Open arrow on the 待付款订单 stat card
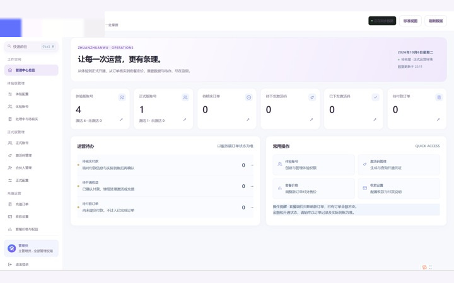Image resolution: width=454 pixels, height=283 pixels. (x=438, y=119)
